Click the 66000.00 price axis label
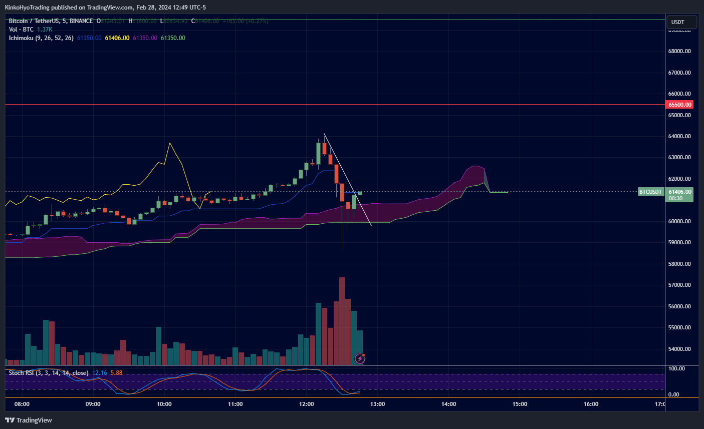The width and height of the screenshot is (704, 429). click(x=680, y=94)
